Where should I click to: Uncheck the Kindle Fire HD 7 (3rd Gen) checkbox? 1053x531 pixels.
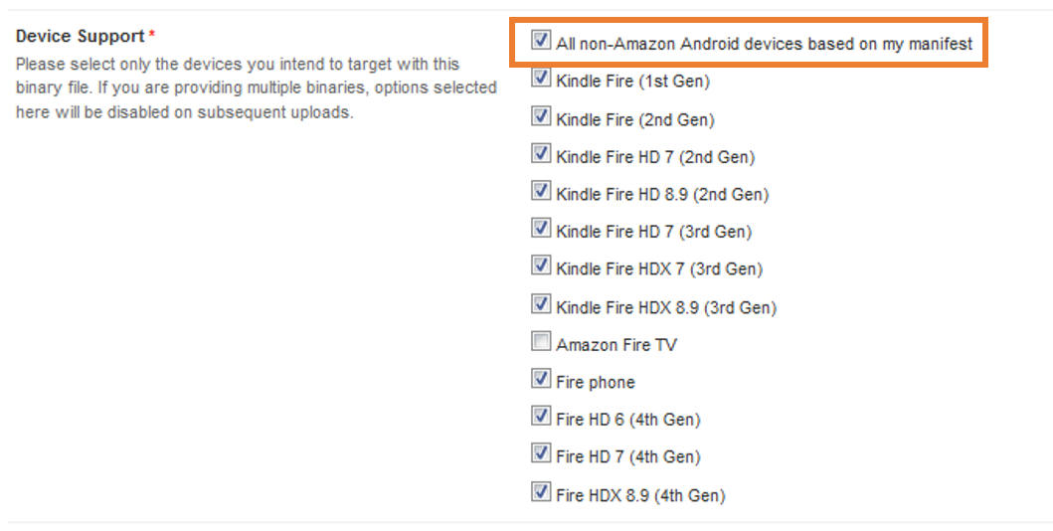(541, 229)
